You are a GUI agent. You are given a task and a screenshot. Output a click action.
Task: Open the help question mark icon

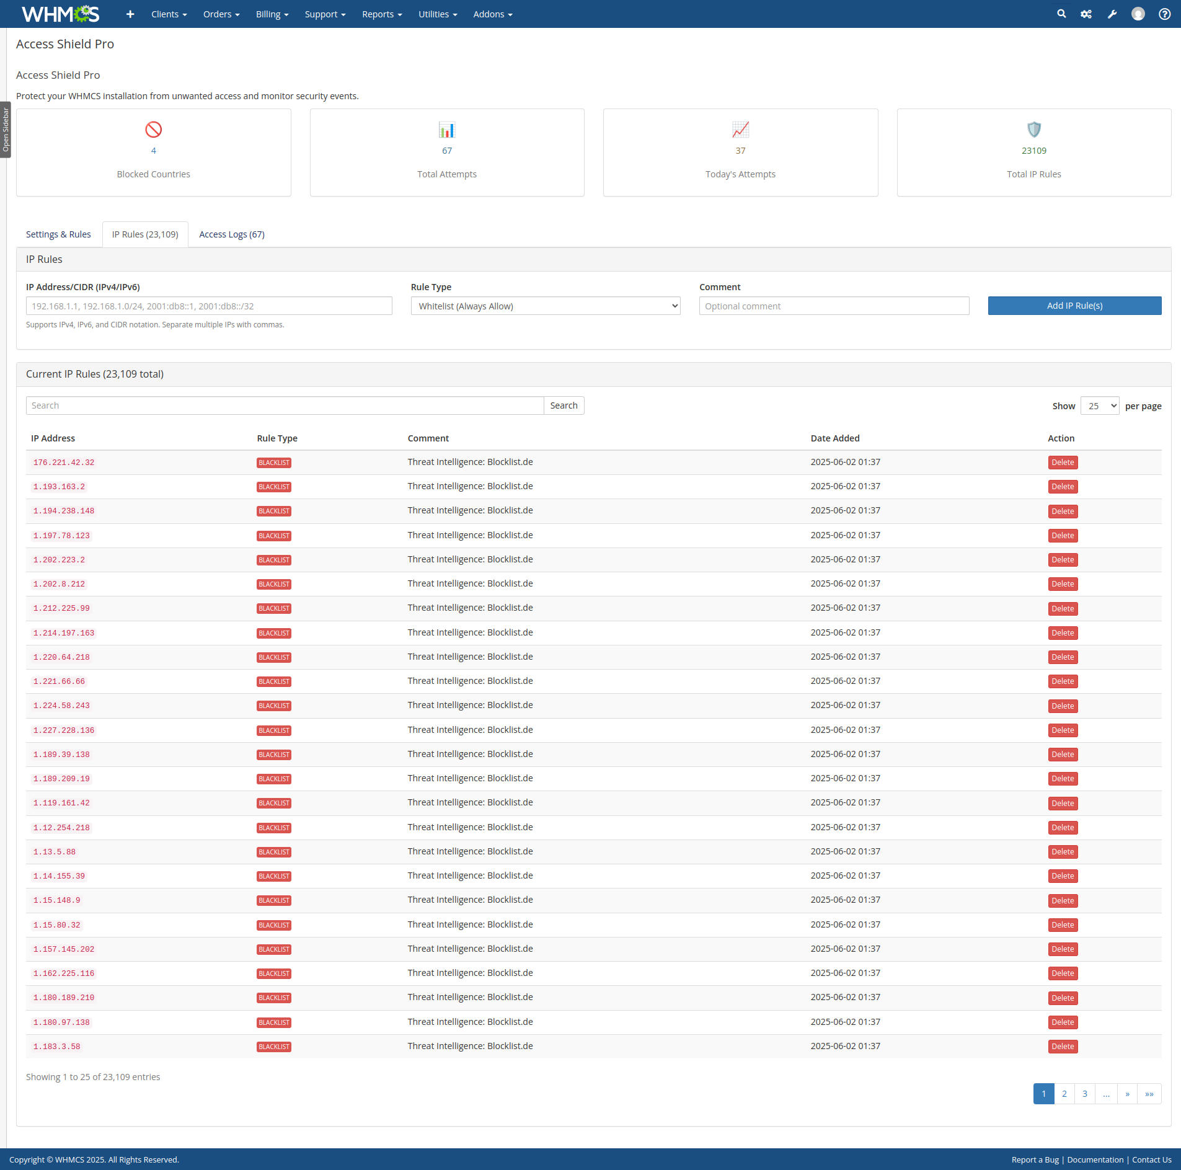coord(1165,14)
